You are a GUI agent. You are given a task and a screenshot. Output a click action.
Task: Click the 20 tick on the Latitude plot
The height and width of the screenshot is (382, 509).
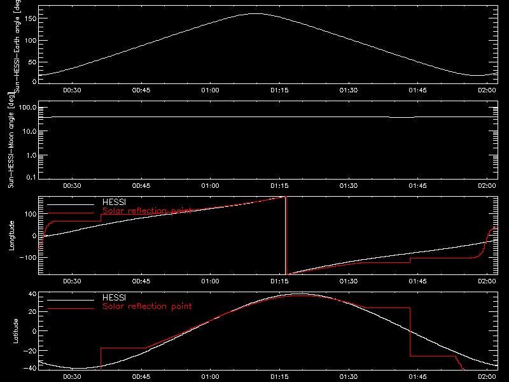(x=32, y=311)
